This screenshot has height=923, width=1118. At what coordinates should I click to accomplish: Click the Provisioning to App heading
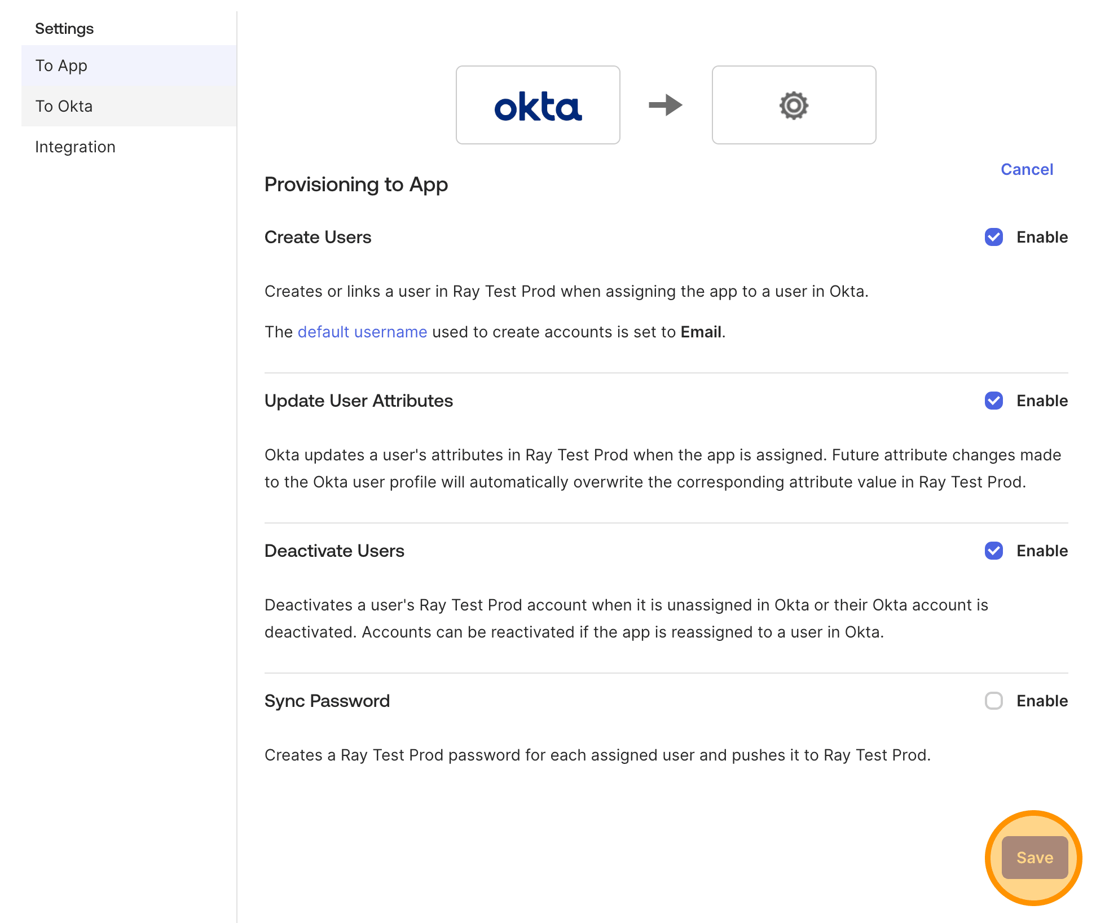coord(356,184)
